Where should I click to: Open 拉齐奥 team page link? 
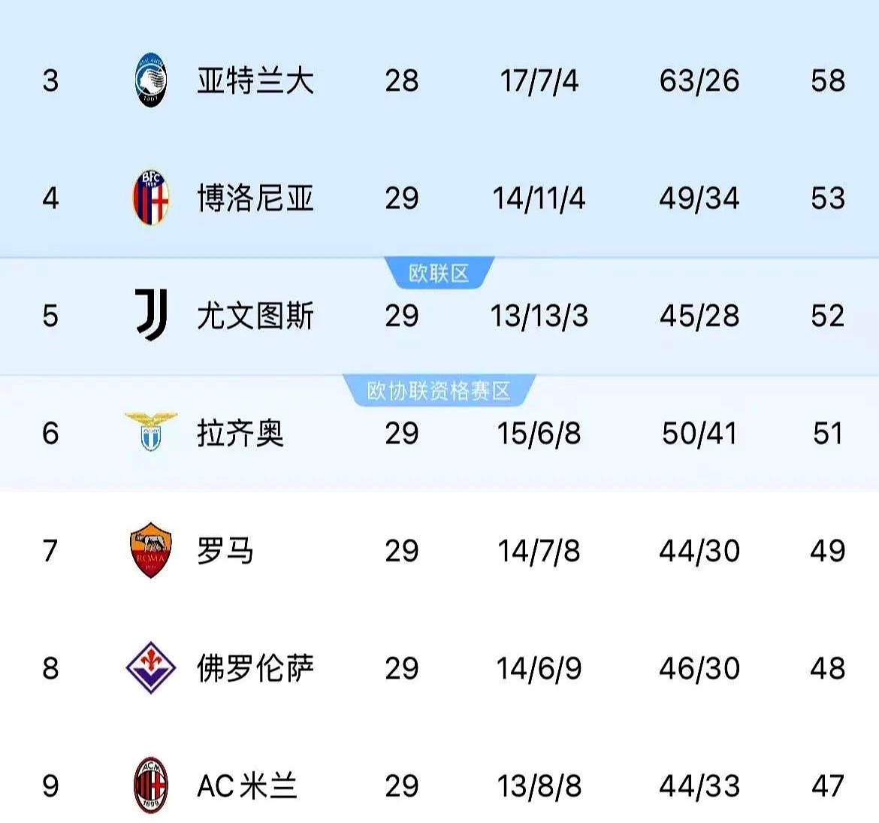240,434
